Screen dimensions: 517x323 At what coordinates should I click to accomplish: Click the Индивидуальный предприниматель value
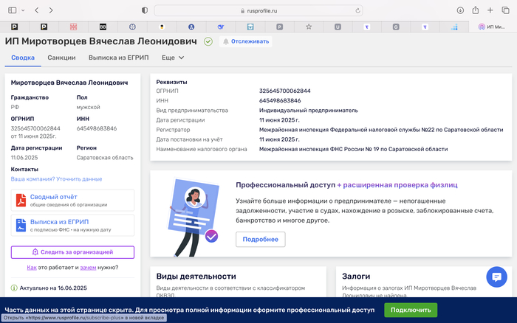[x=308, y=111]
